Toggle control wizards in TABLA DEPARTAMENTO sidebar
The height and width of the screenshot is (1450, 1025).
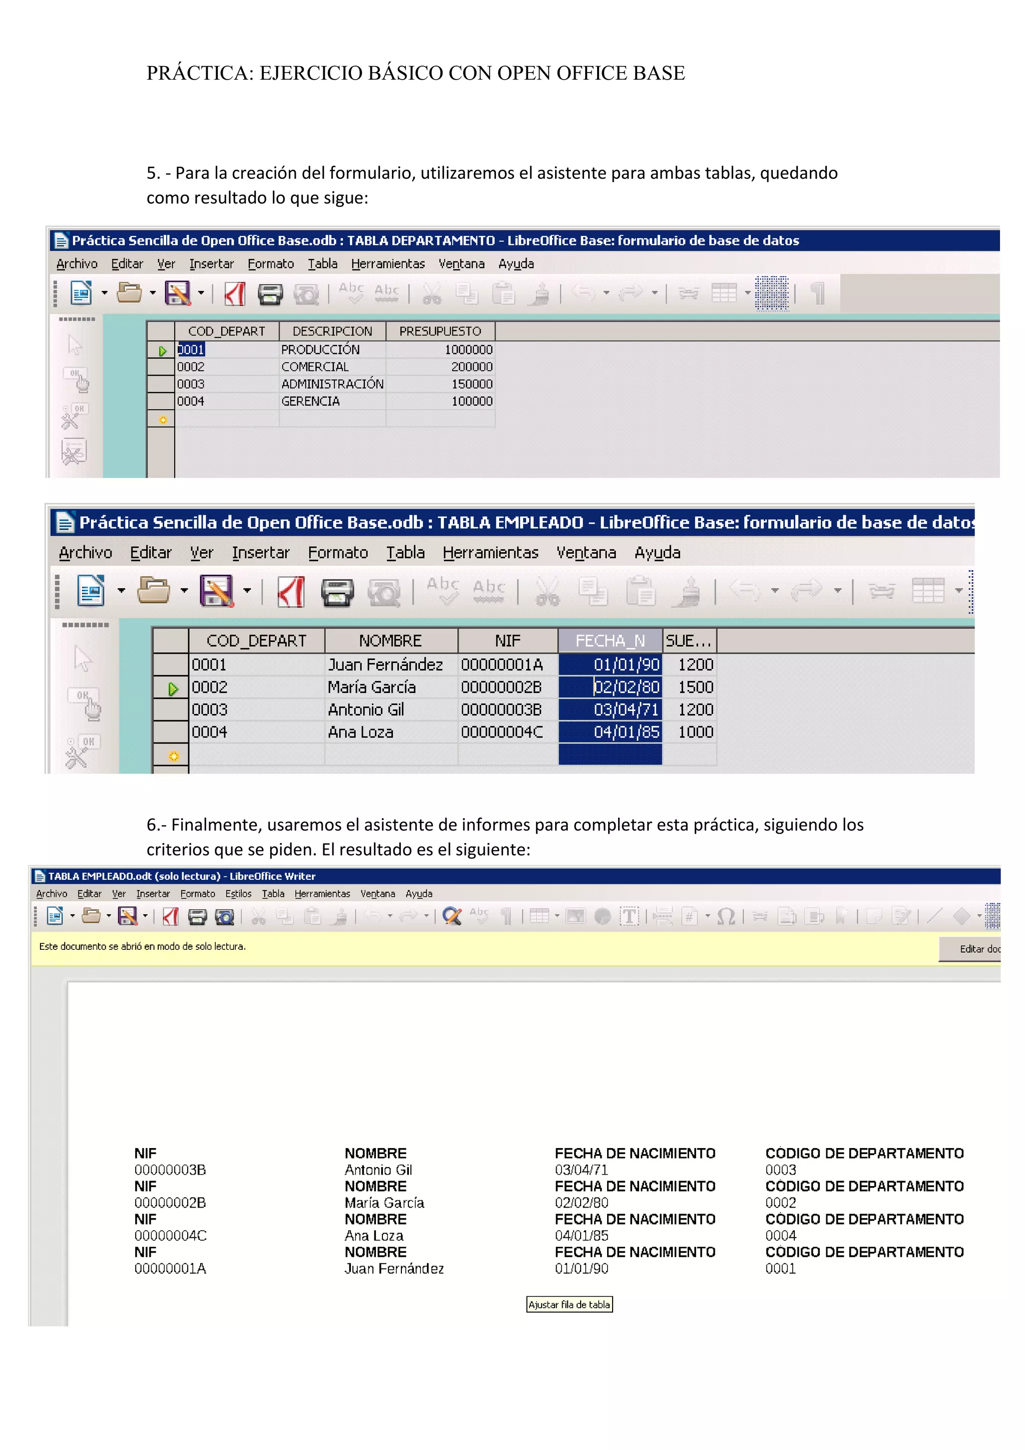[x=75, y=416]
